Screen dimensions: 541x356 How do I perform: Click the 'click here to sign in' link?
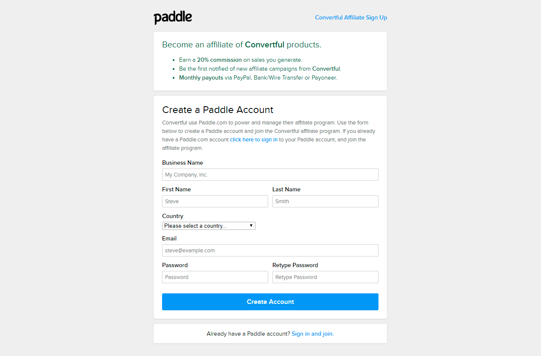coord(254,140)
